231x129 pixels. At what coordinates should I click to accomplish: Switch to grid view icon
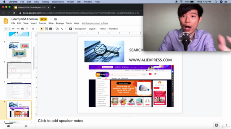coord(26,126)
